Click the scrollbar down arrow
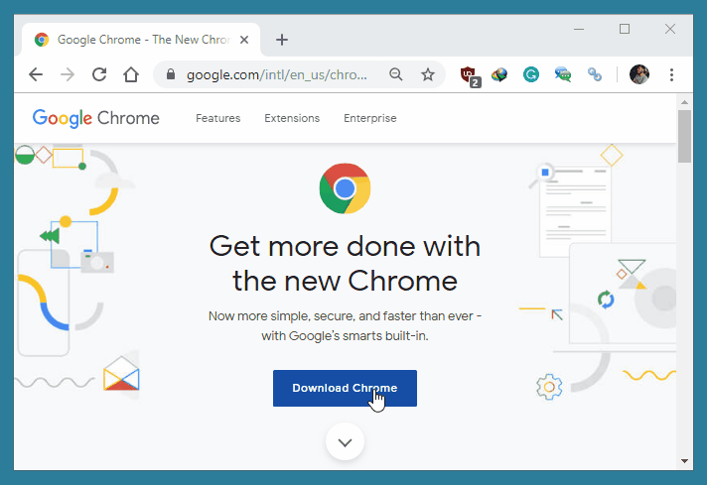 click(x=684, y=460)
